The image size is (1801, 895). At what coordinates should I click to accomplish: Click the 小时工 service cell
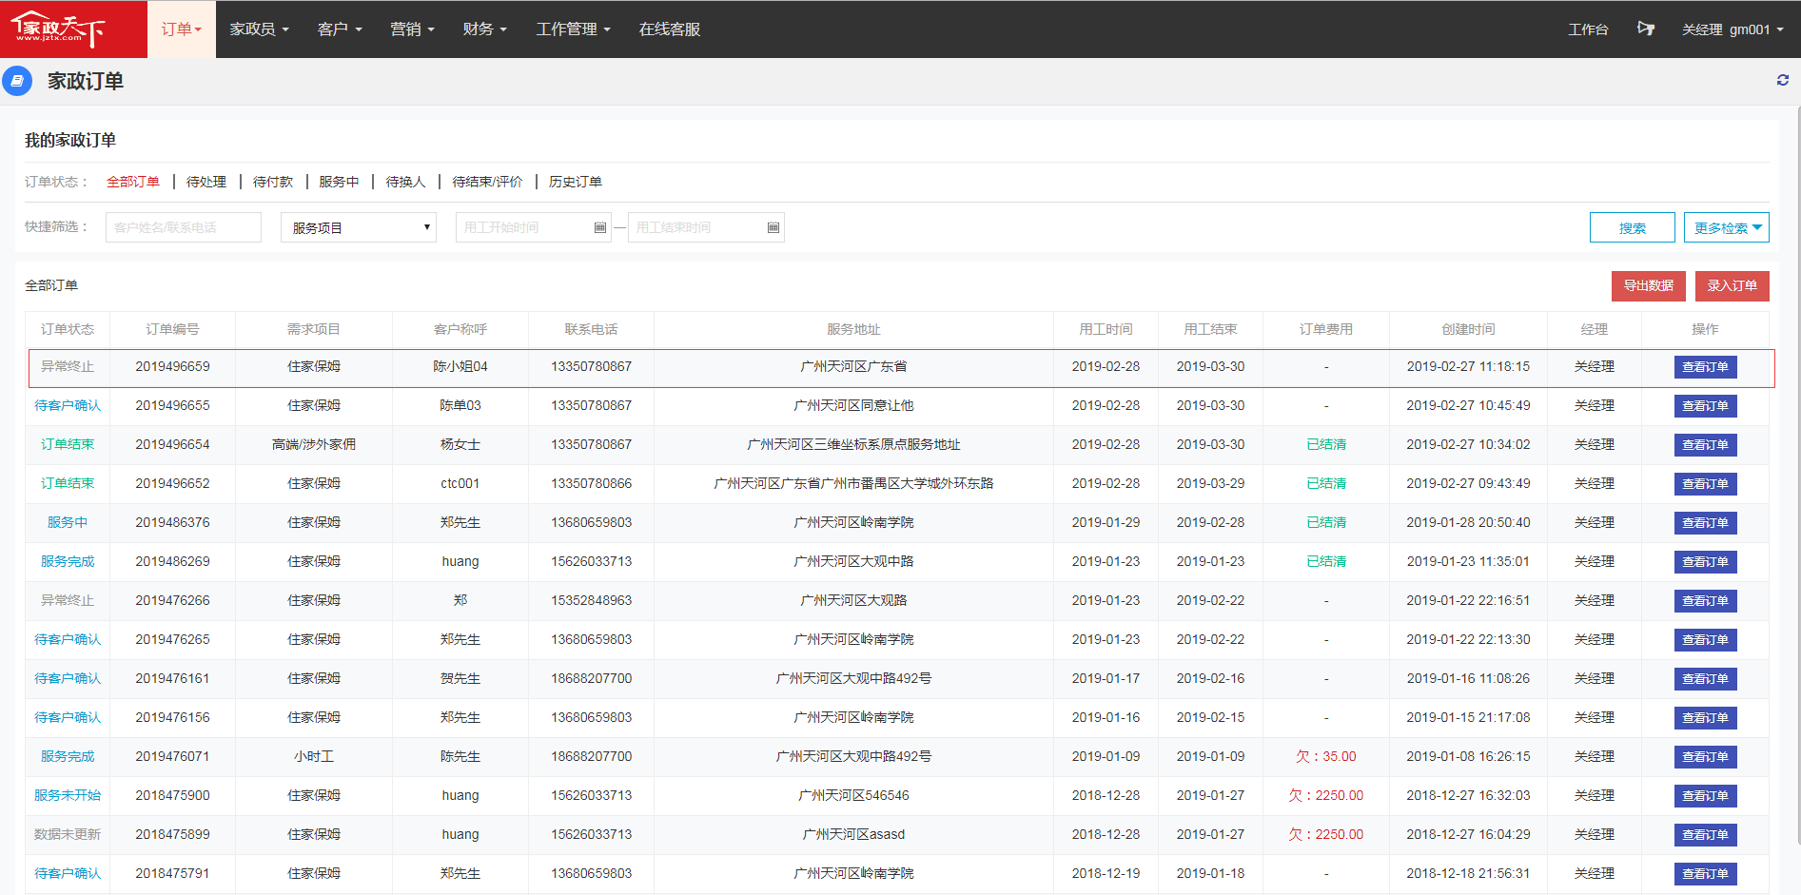coord(314,756)
